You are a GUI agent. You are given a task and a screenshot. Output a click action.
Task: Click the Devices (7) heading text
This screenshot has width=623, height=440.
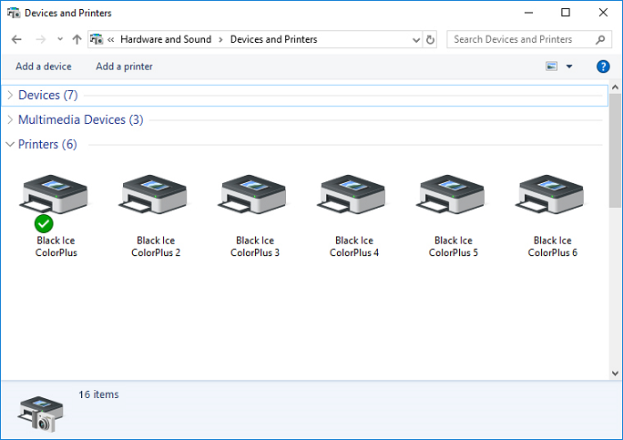[x=48, y=95]
